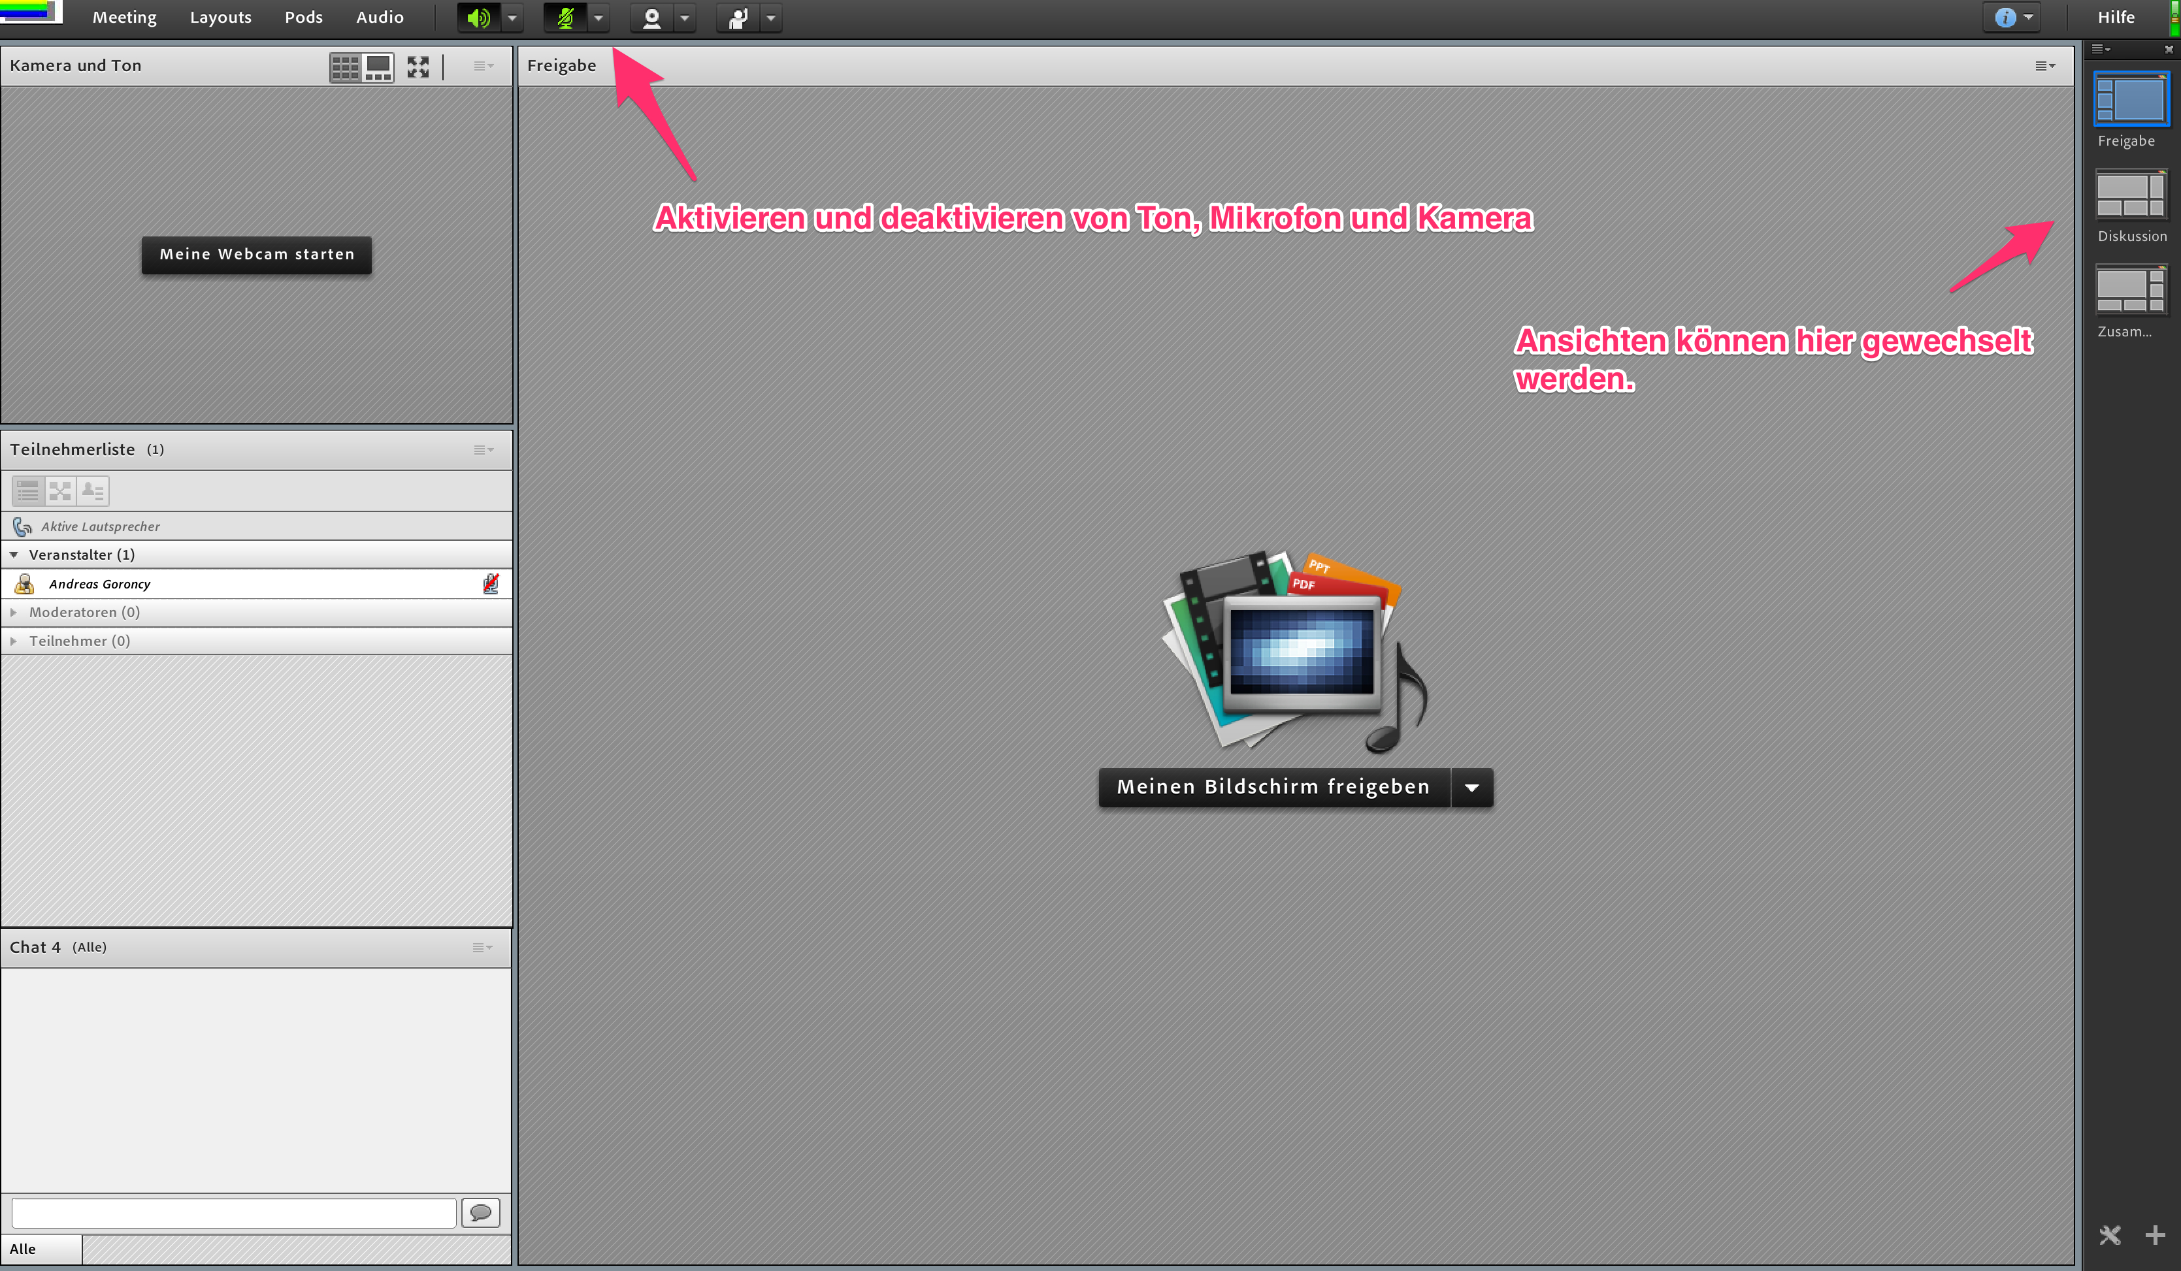This screenshot has height=1271, width=2181.
Task: Switch camera pod to grid view
Action: (346, 67)
